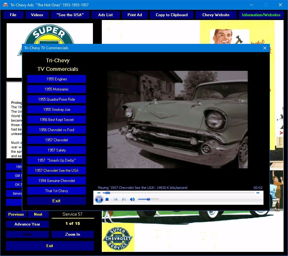Adjust the volume slider

[148, 199]
